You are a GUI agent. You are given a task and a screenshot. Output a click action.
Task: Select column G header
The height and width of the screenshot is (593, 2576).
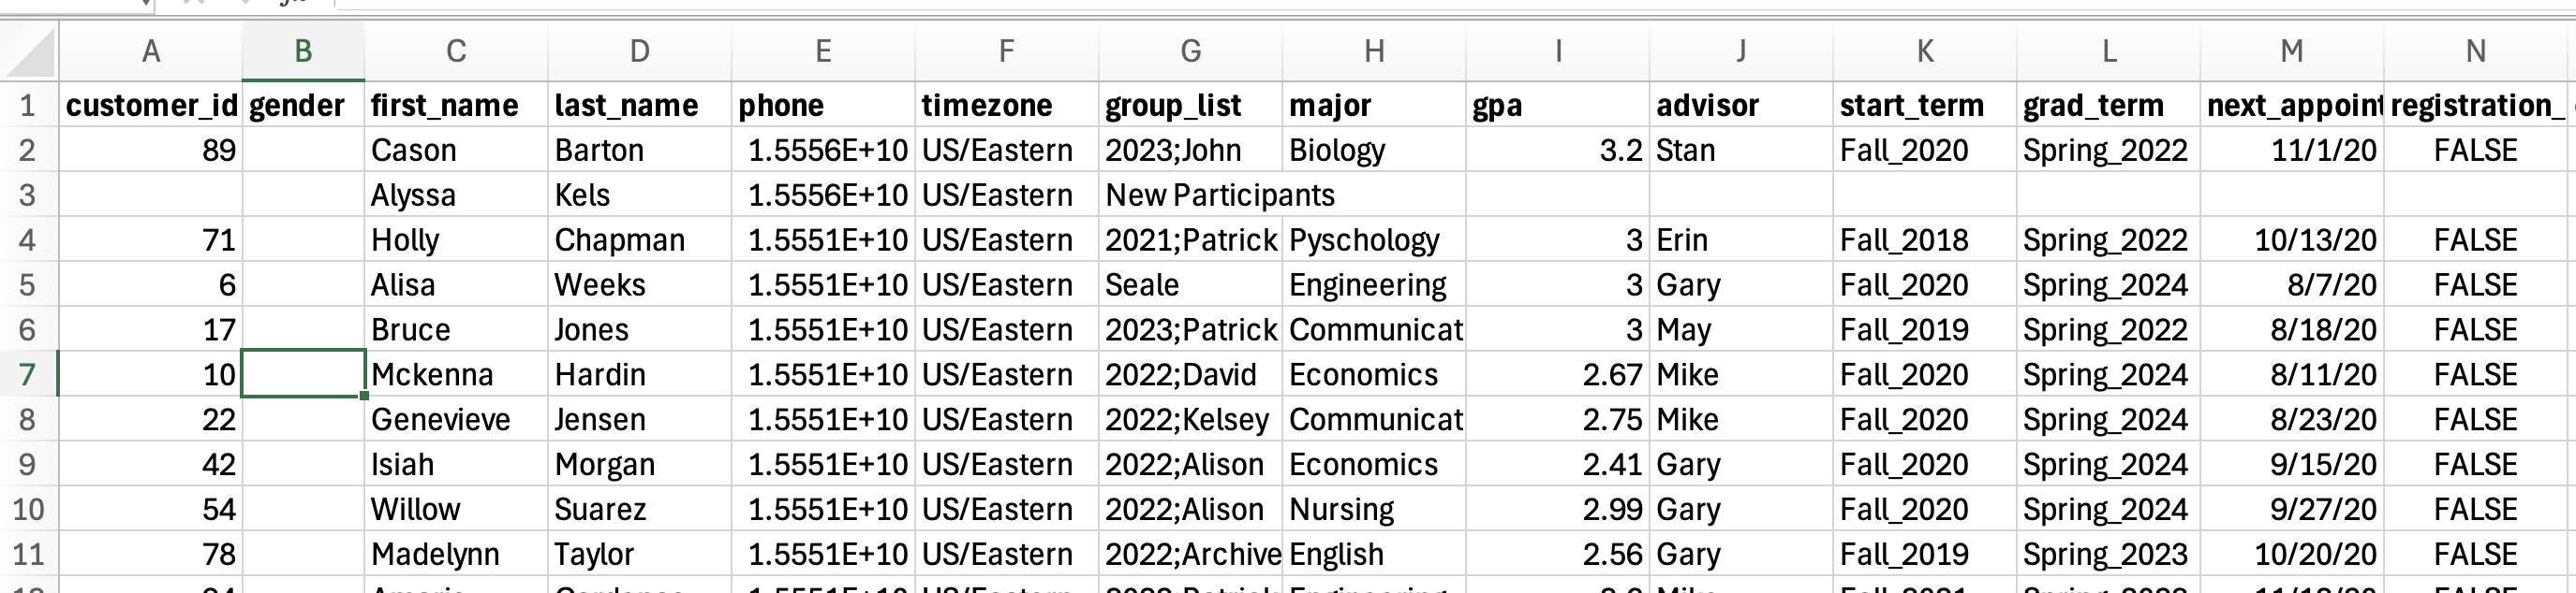(1190, 51)
